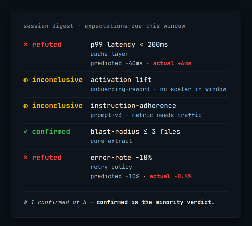Viewport: 252px width, 226px height.
Task: Click the half-circle icon beside activation lift
Action: (x=25, y=80)
